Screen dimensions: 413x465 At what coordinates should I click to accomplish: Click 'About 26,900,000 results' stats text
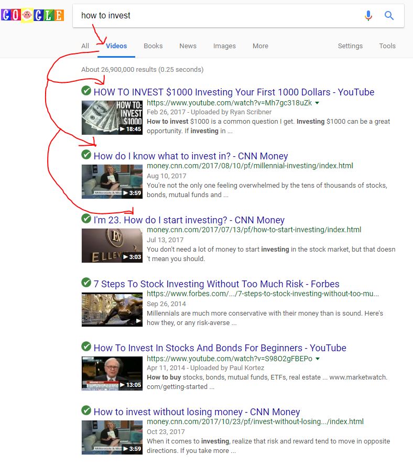pyautogui.click(x=143, y=69)
